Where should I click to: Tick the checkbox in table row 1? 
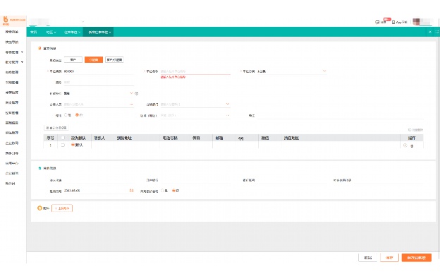pos(63,146)
